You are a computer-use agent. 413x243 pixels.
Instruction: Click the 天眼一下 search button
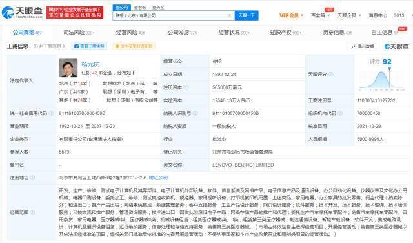coord(247,15)
